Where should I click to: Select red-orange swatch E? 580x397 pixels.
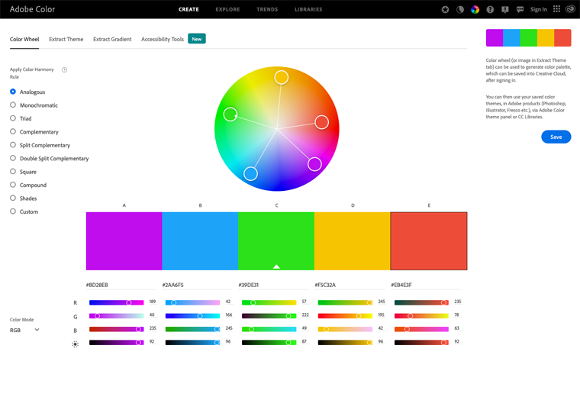429,240
